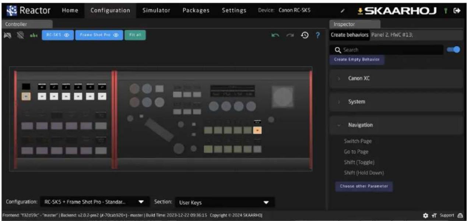Click the yellow download arrow icon
The height and width of the screenshot is (221, 467).
[361, 11]
